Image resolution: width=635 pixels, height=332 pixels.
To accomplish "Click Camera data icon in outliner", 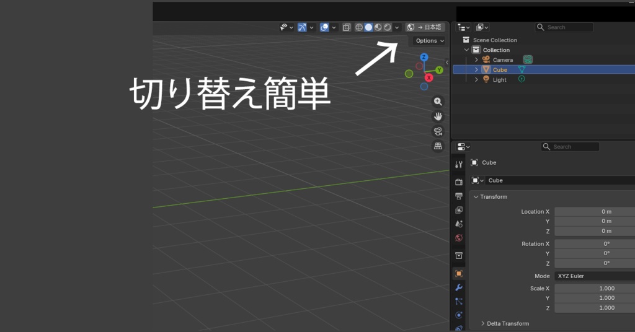I will point(527,60).
